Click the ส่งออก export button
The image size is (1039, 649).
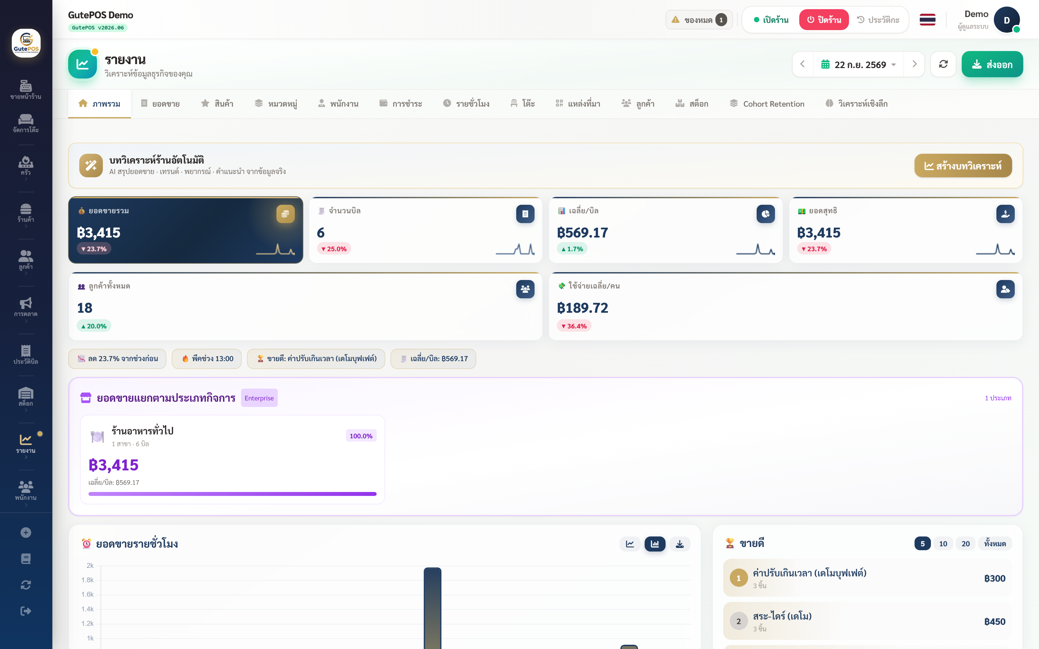(x=992, y=64)
